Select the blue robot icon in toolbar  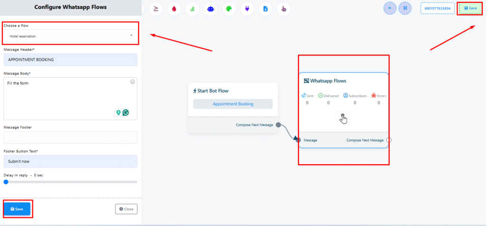[x=210, y=9]
